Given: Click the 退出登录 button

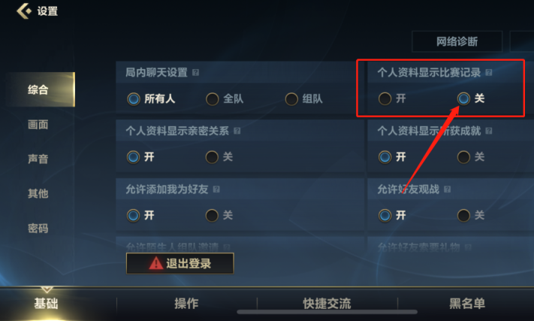Looking at the screenshot, I should (180, 263).
